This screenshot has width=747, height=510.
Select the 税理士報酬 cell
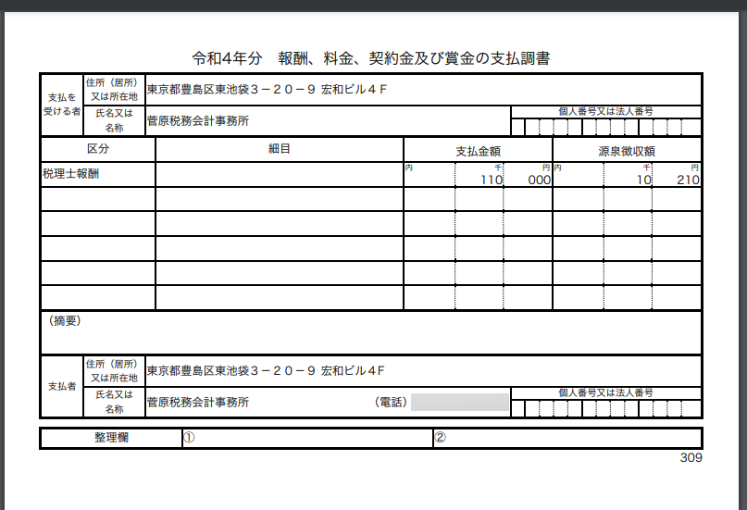pyautogui.click(x=70, y=174)
